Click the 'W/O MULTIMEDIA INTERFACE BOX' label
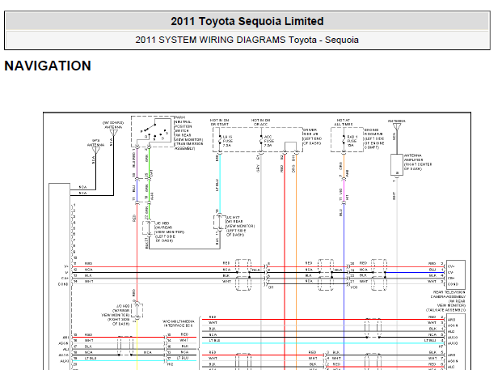The image size is (502, 370). click(179, 323)
